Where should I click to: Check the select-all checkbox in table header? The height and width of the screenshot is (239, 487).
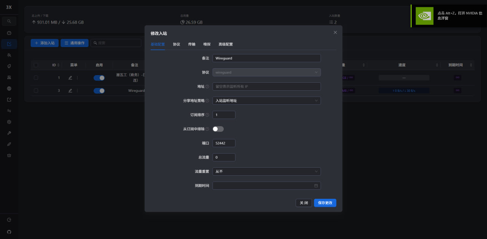tap(36, 65)
